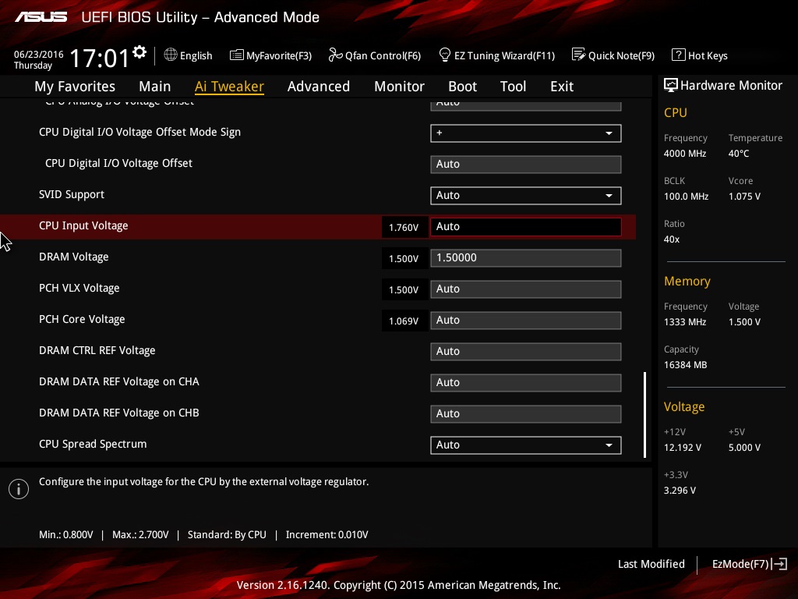The width and height of the screenshot is (798, 599).
Task: Select the PCH Core Voltage label
Action: click(x=82, y=319)
